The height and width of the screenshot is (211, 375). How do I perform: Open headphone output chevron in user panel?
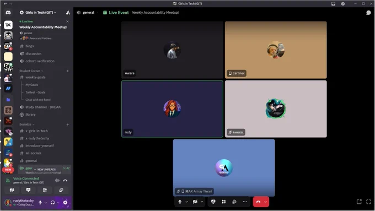point(58,203)
